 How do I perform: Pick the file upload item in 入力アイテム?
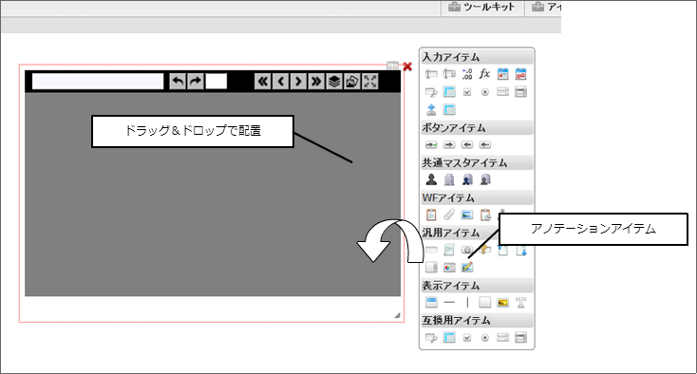(x=431, y=109)
